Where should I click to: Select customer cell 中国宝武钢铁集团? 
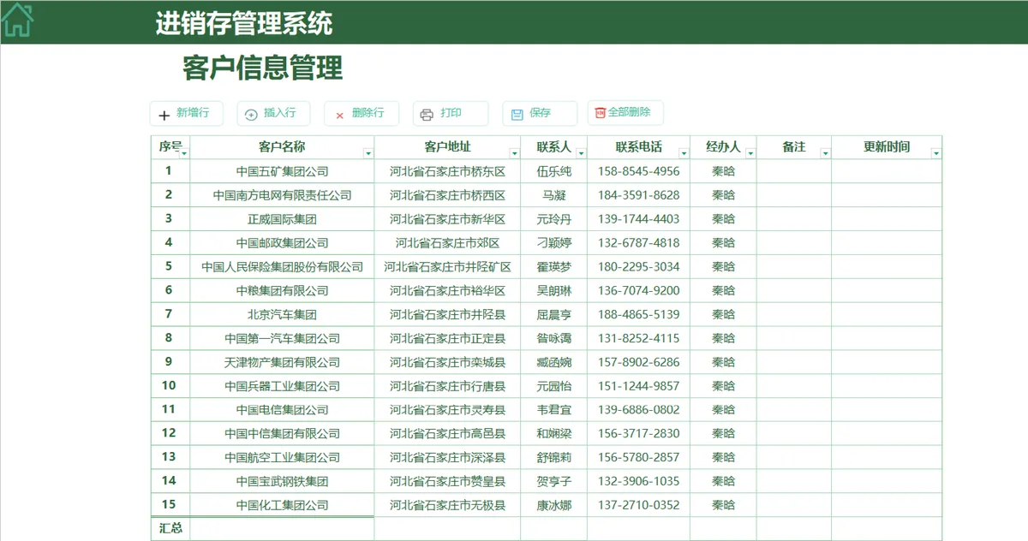tap(282, 481)
